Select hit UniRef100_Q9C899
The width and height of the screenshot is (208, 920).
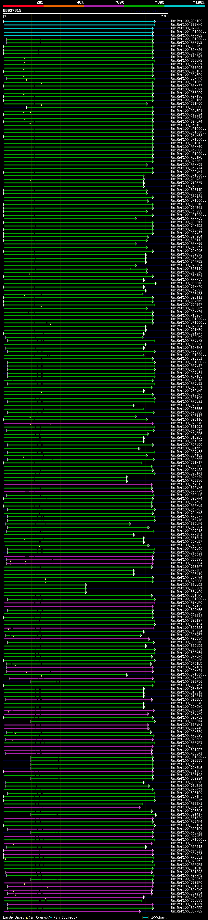[x=187, y=746]
